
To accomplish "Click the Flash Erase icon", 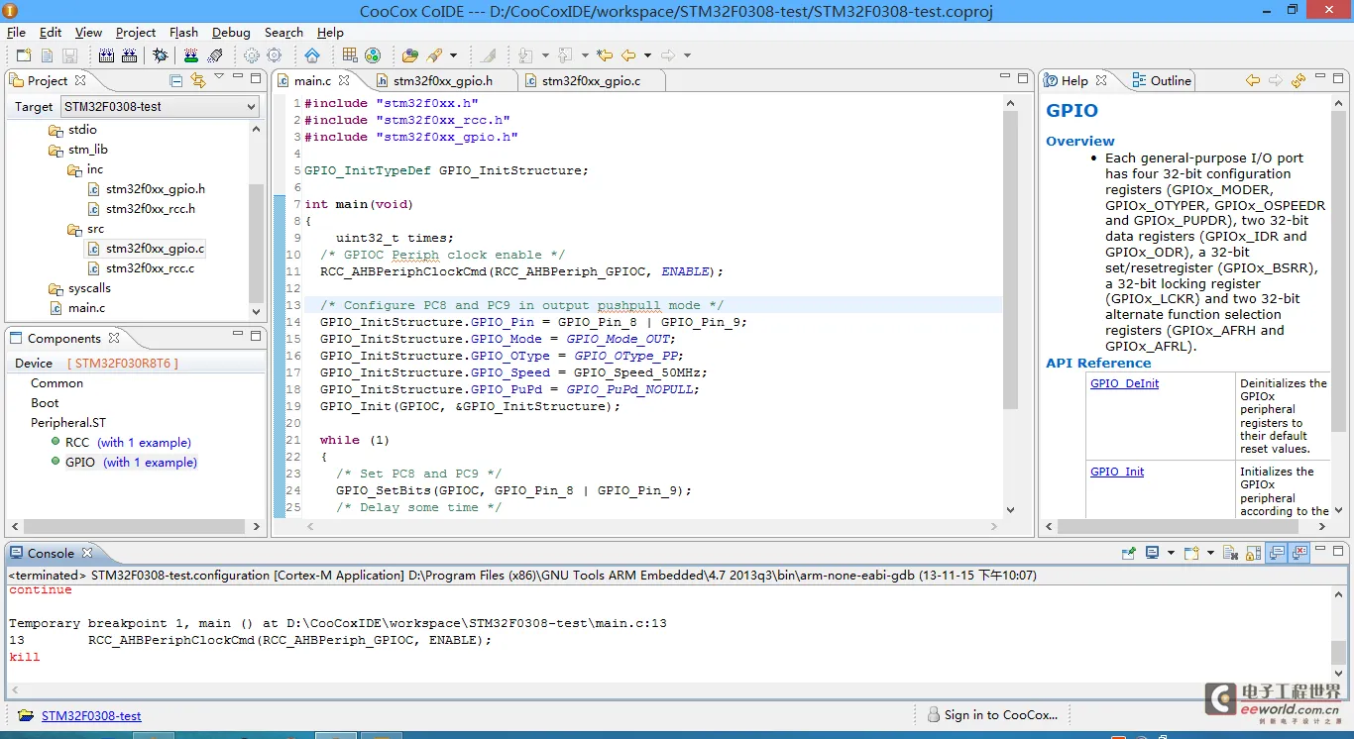I will click(x=216, y=55).
